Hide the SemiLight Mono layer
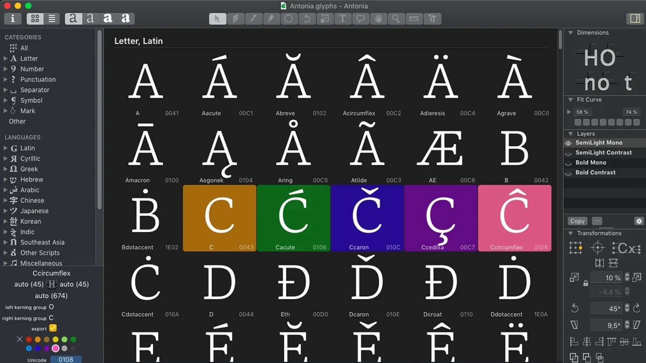The height and width of the screenshot is (363, 646). [x=568, y=143]
